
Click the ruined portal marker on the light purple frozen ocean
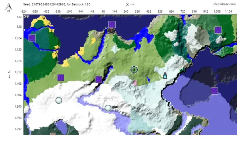pos(214,91)
